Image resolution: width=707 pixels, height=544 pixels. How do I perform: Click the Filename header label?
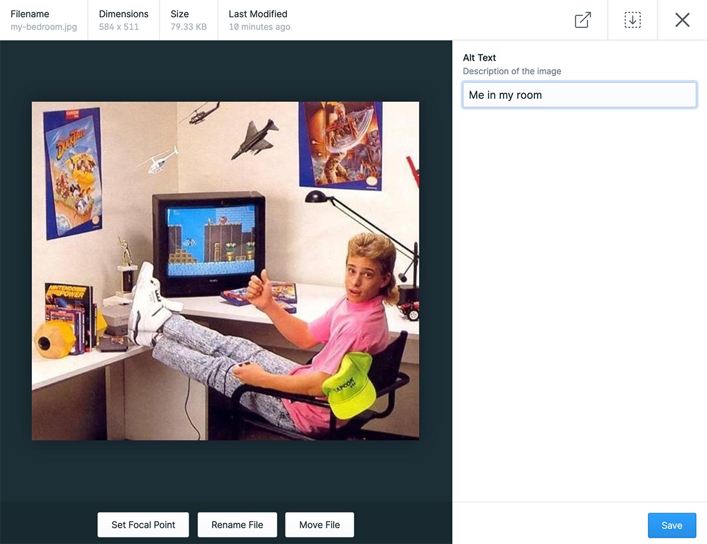[30, 14]
